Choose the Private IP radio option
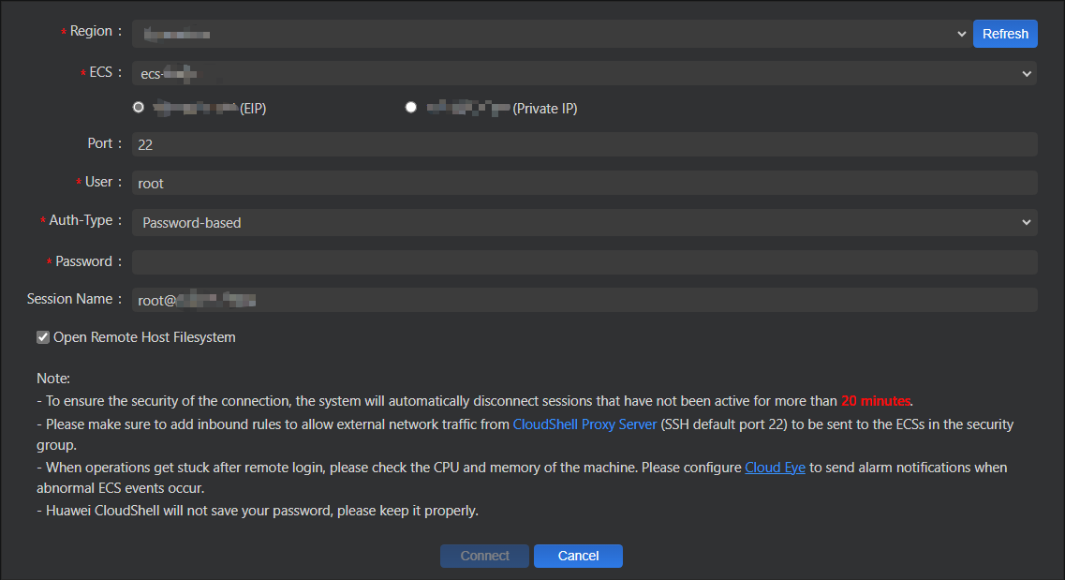The height and width of the screenshot is (580, 1065). click(410, 108)
